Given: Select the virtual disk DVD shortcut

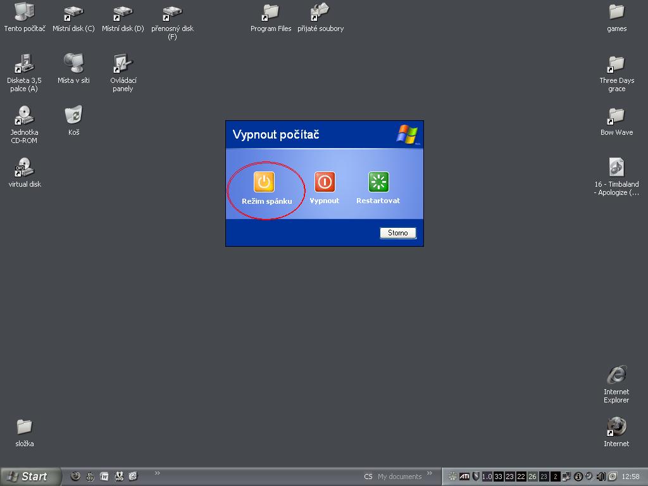Looking at the screenshot, I should point(25,173).
